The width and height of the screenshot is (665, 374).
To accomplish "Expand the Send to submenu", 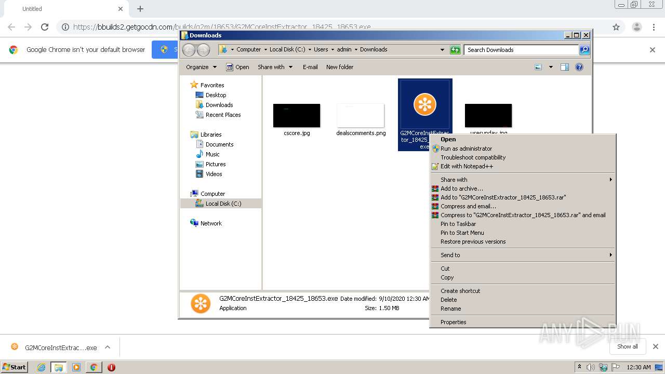I will [x=523, y=255].
